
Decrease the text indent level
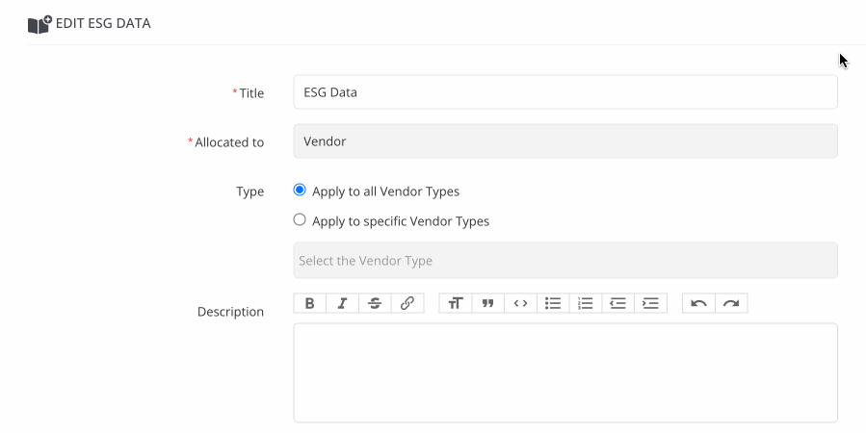(x=618, y=303)
